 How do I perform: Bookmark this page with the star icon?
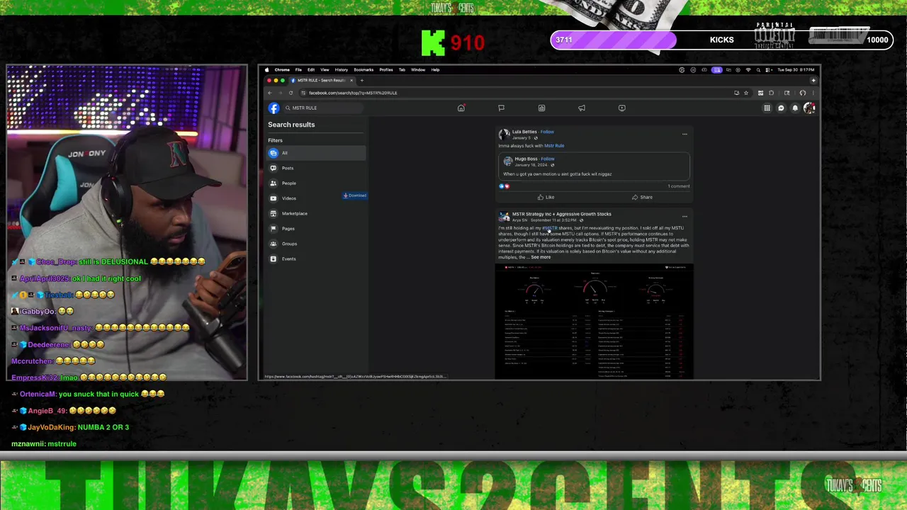click(x=745, y=93)
